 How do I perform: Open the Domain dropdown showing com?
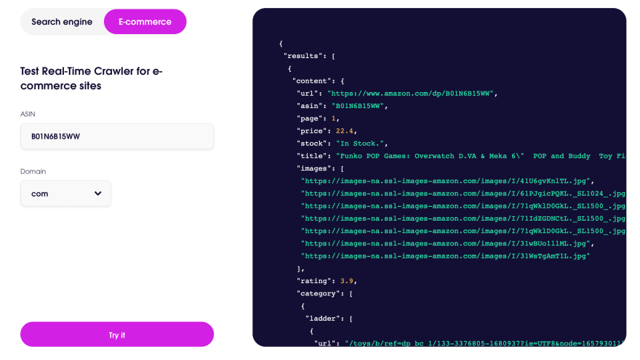tap(65, 194)
